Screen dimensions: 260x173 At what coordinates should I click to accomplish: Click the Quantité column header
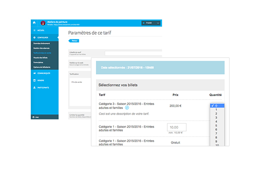point(215,95)
